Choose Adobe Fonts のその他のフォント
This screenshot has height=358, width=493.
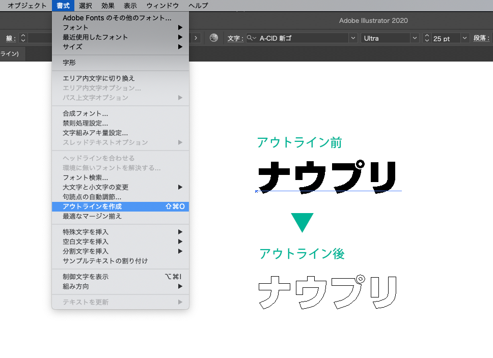(117, 18)
